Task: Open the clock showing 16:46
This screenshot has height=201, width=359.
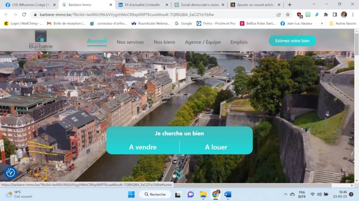Action: (x=340, y=194)
